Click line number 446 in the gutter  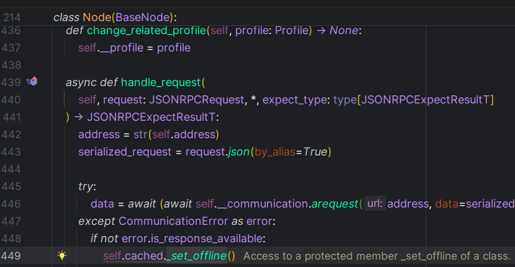coord(12,204)
